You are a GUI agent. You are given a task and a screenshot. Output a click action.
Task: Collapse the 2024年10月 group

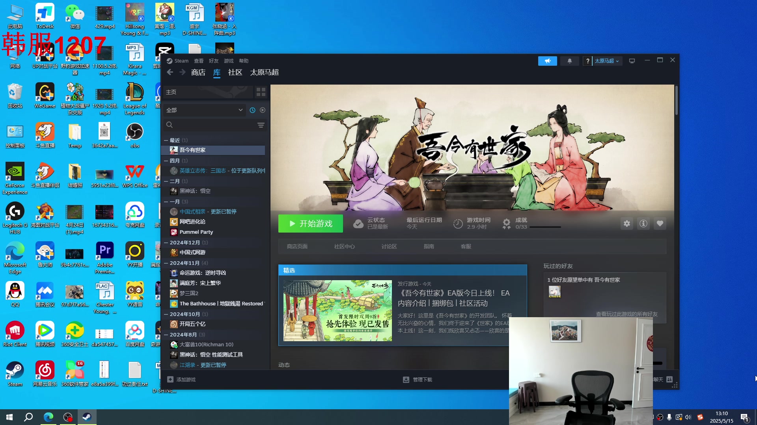166,314
